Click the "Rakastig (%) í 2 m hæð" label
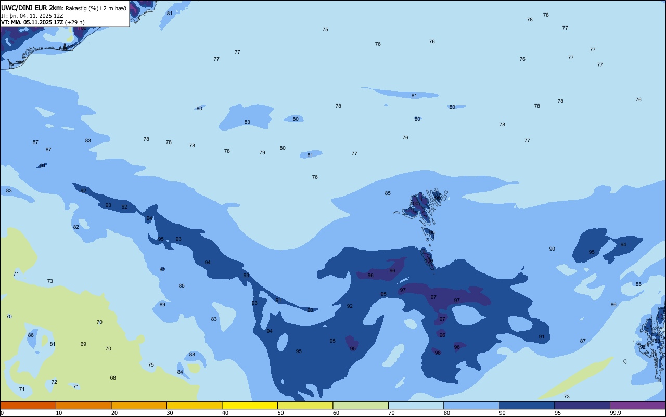 (x=96, y=8)
